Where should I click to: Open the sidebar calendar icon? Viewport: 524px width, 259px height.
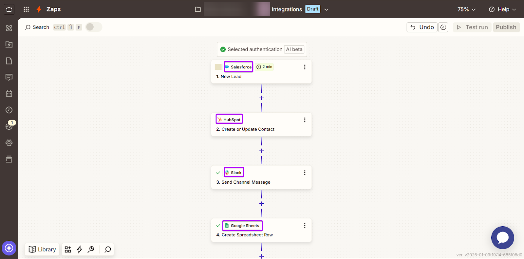[x=9, y=94]
